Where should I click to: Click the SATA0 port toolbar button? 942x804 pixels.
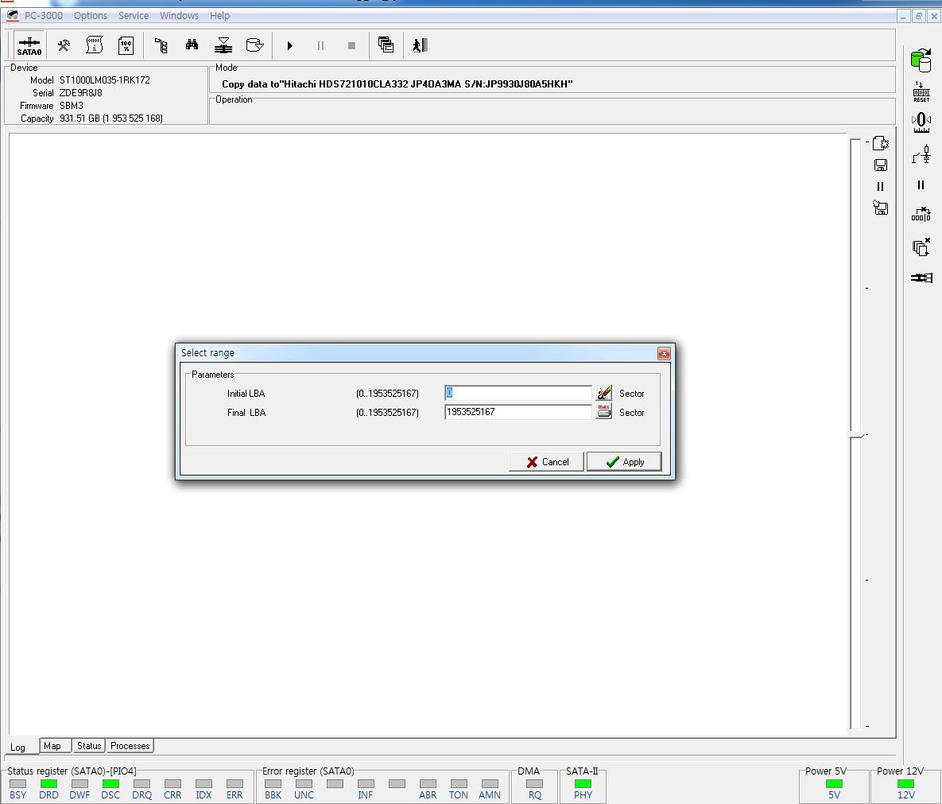tap(29, 45)
